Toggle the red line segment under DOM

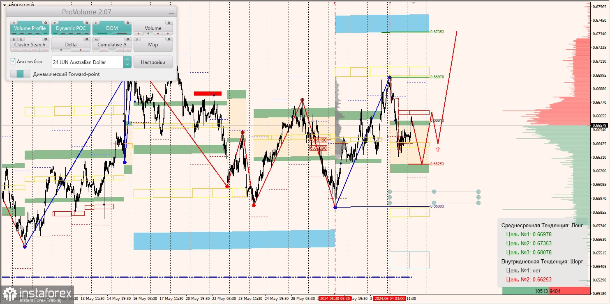point(122,34)
